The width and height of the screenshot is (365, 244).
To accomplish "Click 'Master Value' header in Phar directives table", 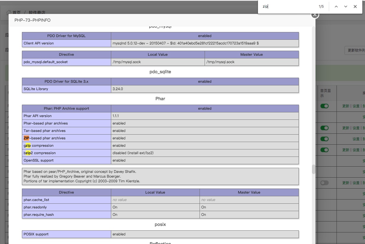I will [x=249, y=192].
